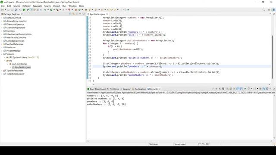Viewport: 276px width, 155px height.
Task: Click the New Java Class green icon
Action: (79, 10)
